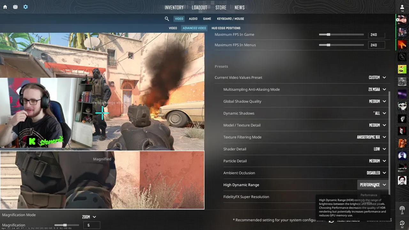Open Global Shadow Quality dropdown
Screen dimensions: 409x230
tap(377, 101)
